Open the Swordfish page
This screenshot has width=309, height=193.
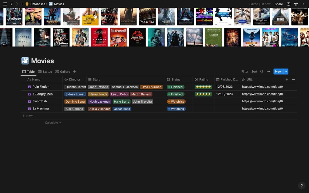pos(40,101)
